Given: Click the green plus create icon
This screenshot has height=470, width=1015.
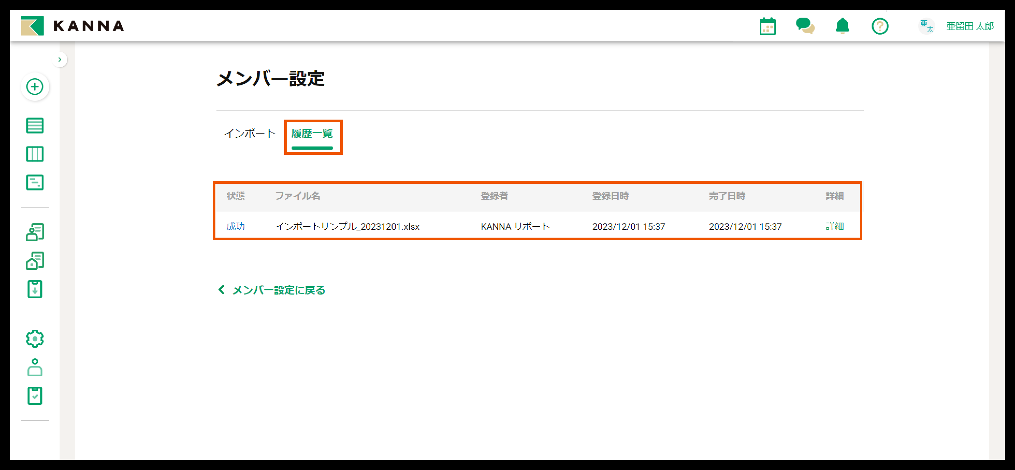Looking at the screenshot, I should tap(35, 87).
